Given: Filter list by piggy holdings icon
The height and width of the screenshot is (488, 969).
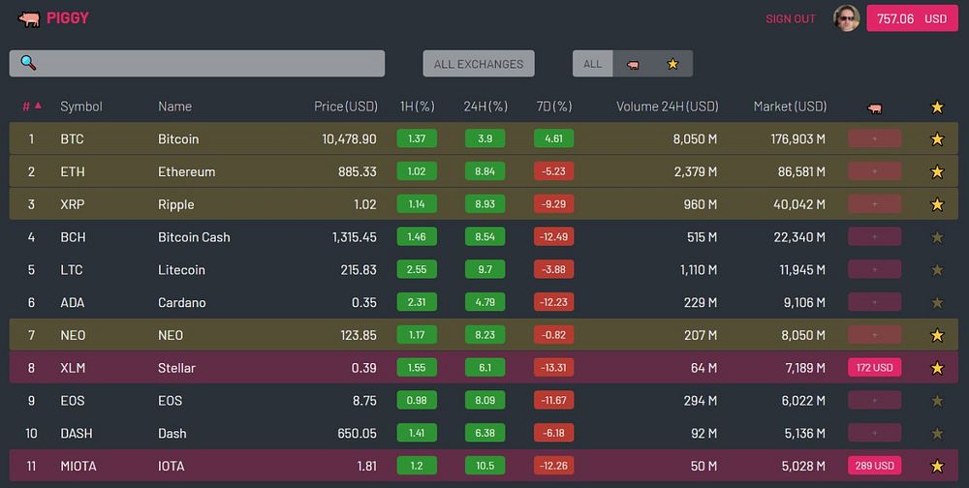Looking at the screenshot, I should pos(633,64).
